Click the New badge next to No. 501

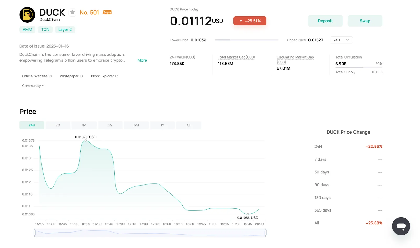107,12
